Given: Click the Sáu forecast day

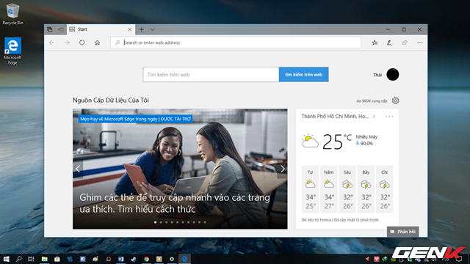Looking at the screenshot, I should click(347, 189).
